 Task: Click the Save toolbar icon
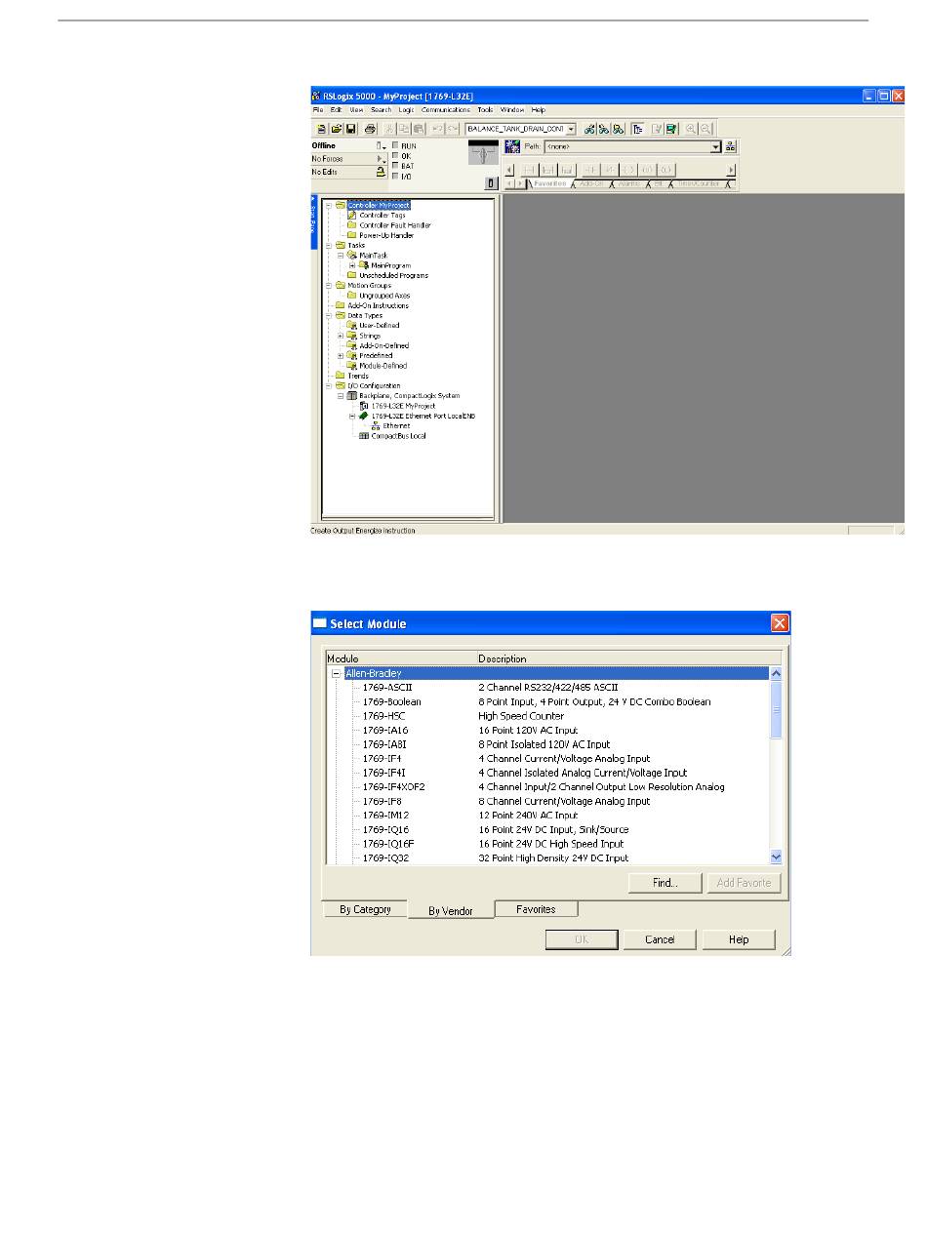(349, 129)
